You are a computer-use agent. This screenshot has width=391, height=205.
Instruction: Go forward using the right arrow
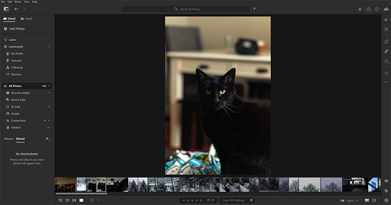click(x=24, y=9)
